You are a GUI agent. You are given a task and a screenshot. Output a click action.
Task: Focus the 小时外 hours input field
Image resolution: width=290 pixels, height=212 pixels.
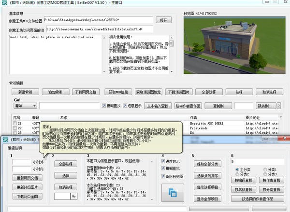[x=21, y=162]
